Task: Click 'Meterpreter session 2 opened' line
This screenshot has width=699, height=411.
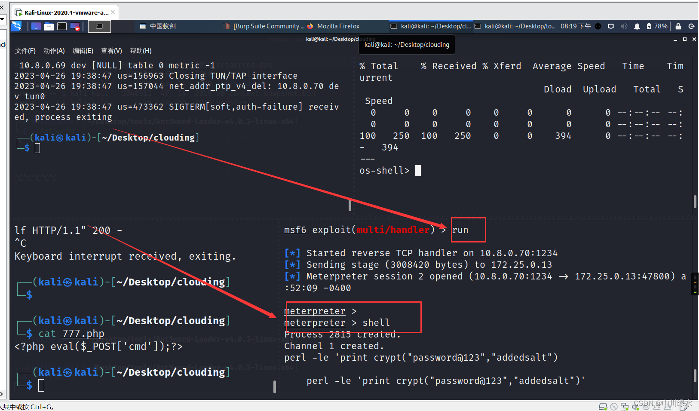Action: tap(485, 276)
